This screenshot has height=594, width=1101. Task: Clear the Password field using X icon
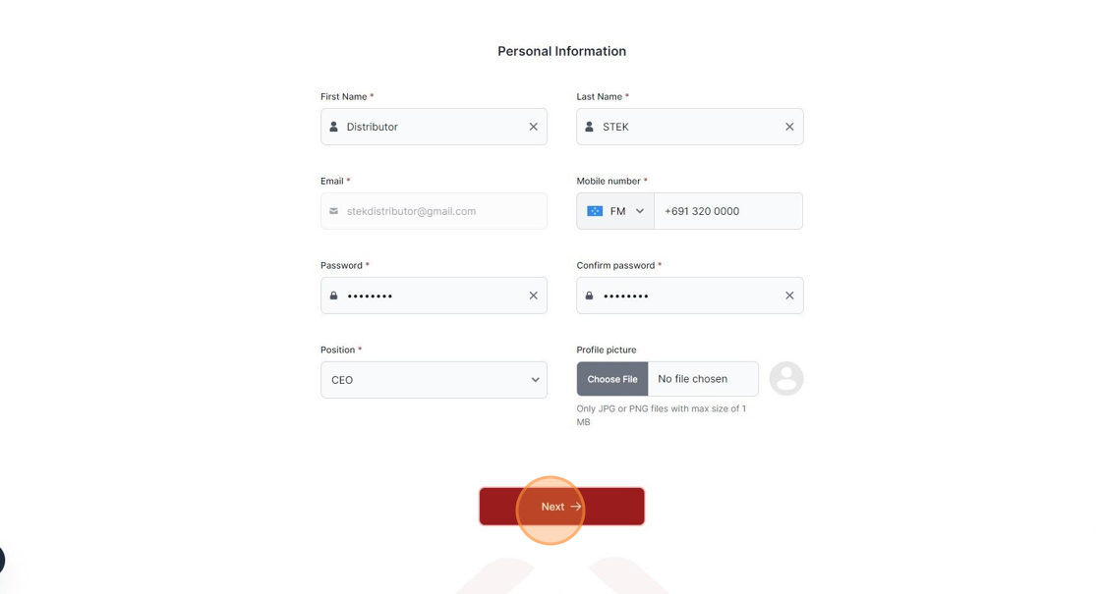[x=534, y=296]
